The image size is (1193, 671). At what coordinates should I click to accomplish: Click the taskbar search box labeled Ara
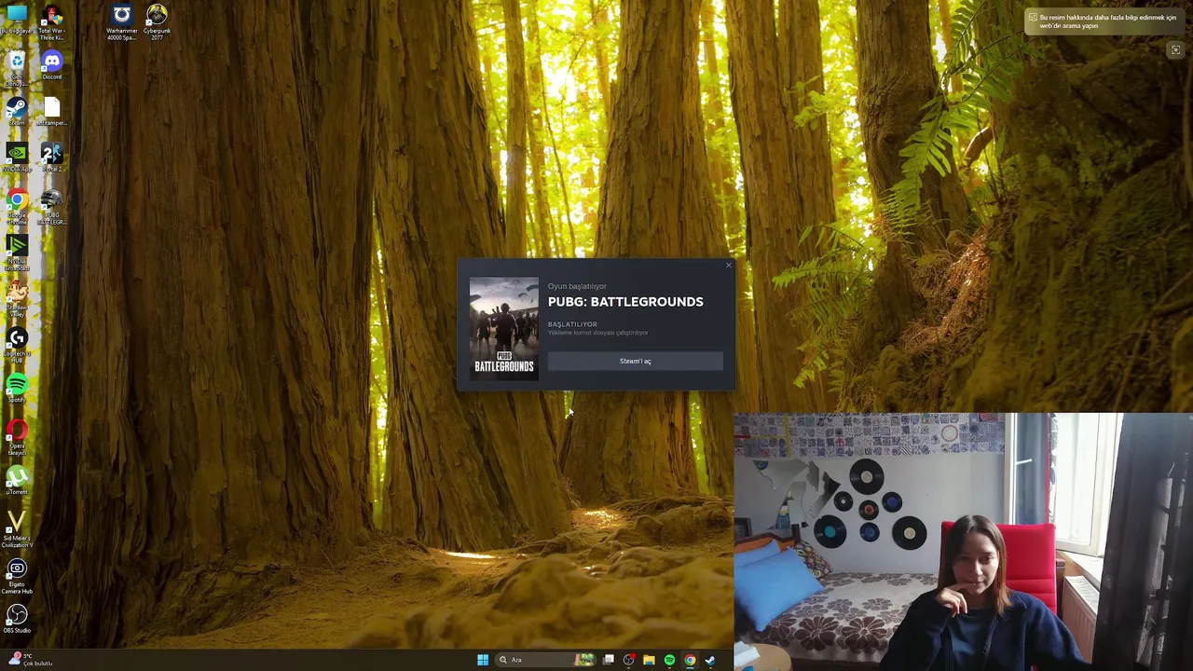(545, 660)
